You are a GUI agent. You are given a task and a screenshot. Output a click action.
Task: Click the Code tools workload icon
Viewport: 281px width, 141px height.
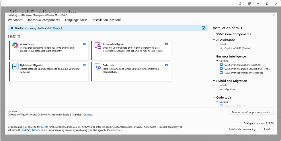(97, 67)
